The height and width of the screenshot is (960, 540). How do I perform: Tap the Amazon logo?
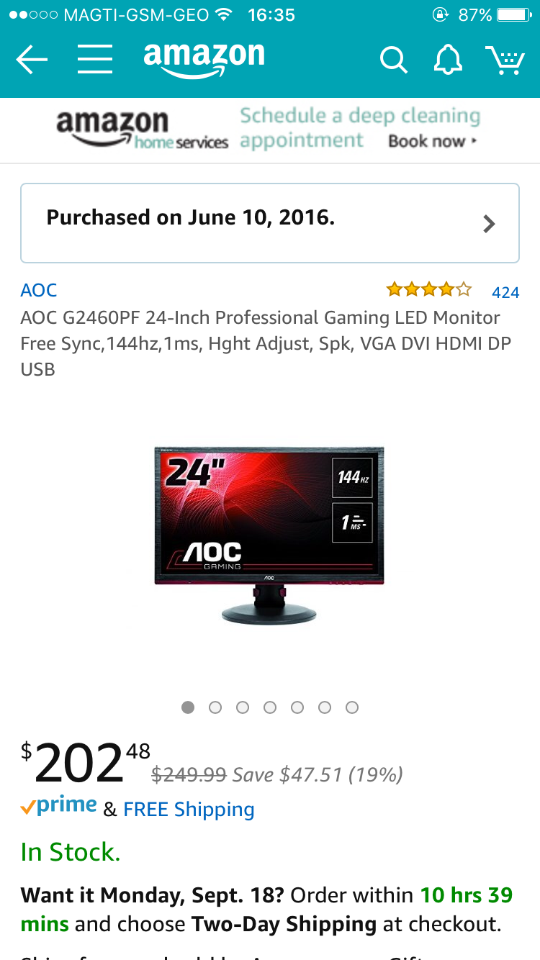point(204,60)
